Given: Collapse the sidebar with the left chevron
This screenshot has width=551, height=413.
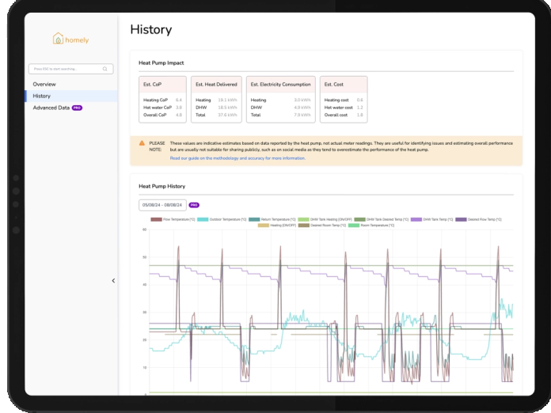Looking at the screenshot, I should [x=113, y=280].
